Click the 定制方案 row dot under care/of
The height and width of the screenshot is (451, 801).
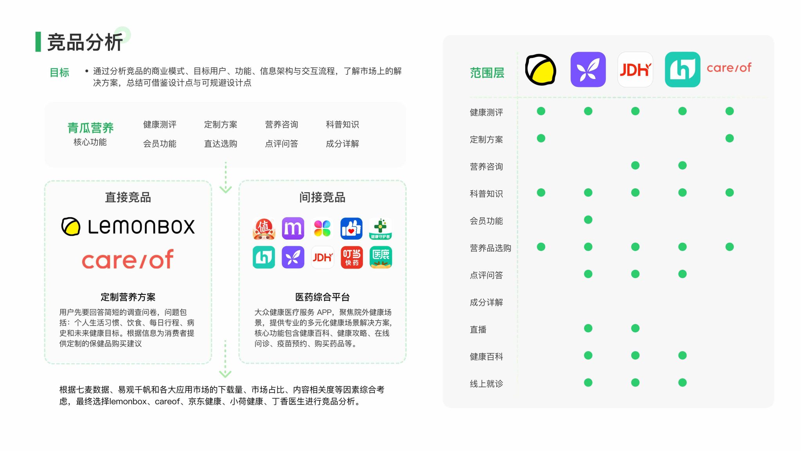[x=729, y=138]
